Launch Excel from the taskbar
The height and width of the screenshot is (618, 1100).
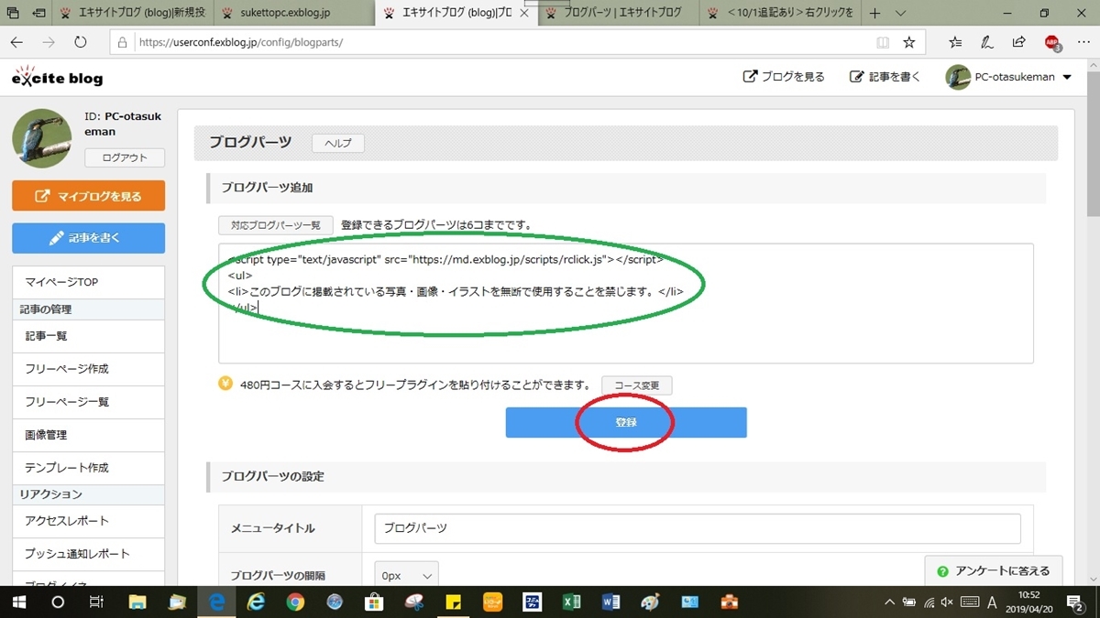(571, 602)
